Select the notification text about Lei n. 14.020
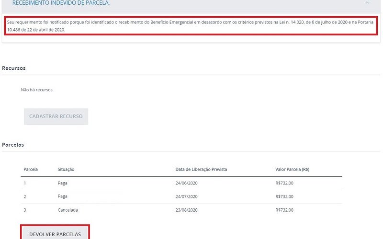383x239 pixels. pyautogui.click(x=190, y=26)
